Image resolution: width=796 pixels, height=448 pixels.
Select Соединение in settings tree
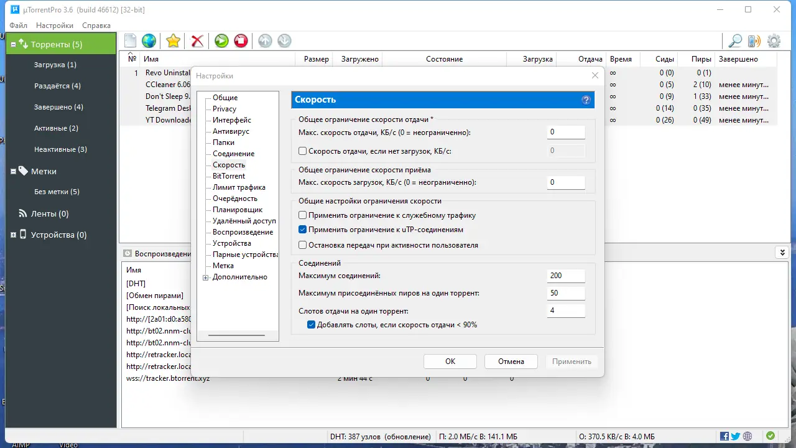click(234, 154)
